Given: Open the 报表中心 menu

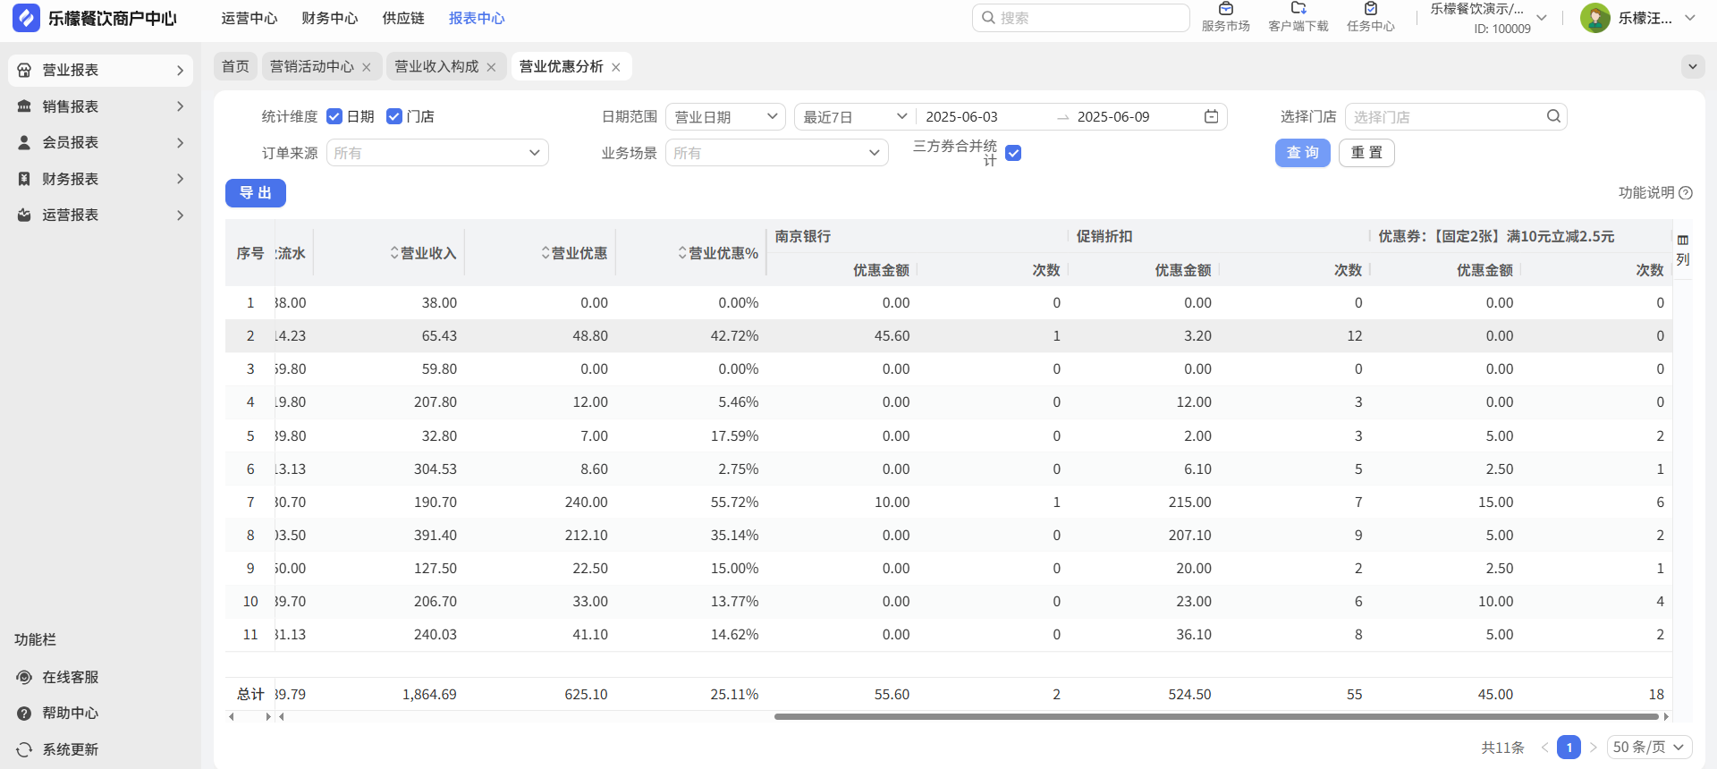Looking at the screenshot, I should coord(477,18).
